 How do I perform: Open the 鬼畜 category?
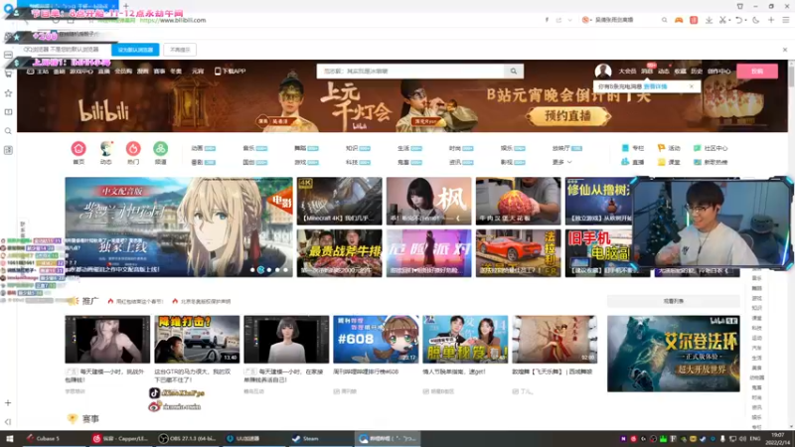(403, 162)
